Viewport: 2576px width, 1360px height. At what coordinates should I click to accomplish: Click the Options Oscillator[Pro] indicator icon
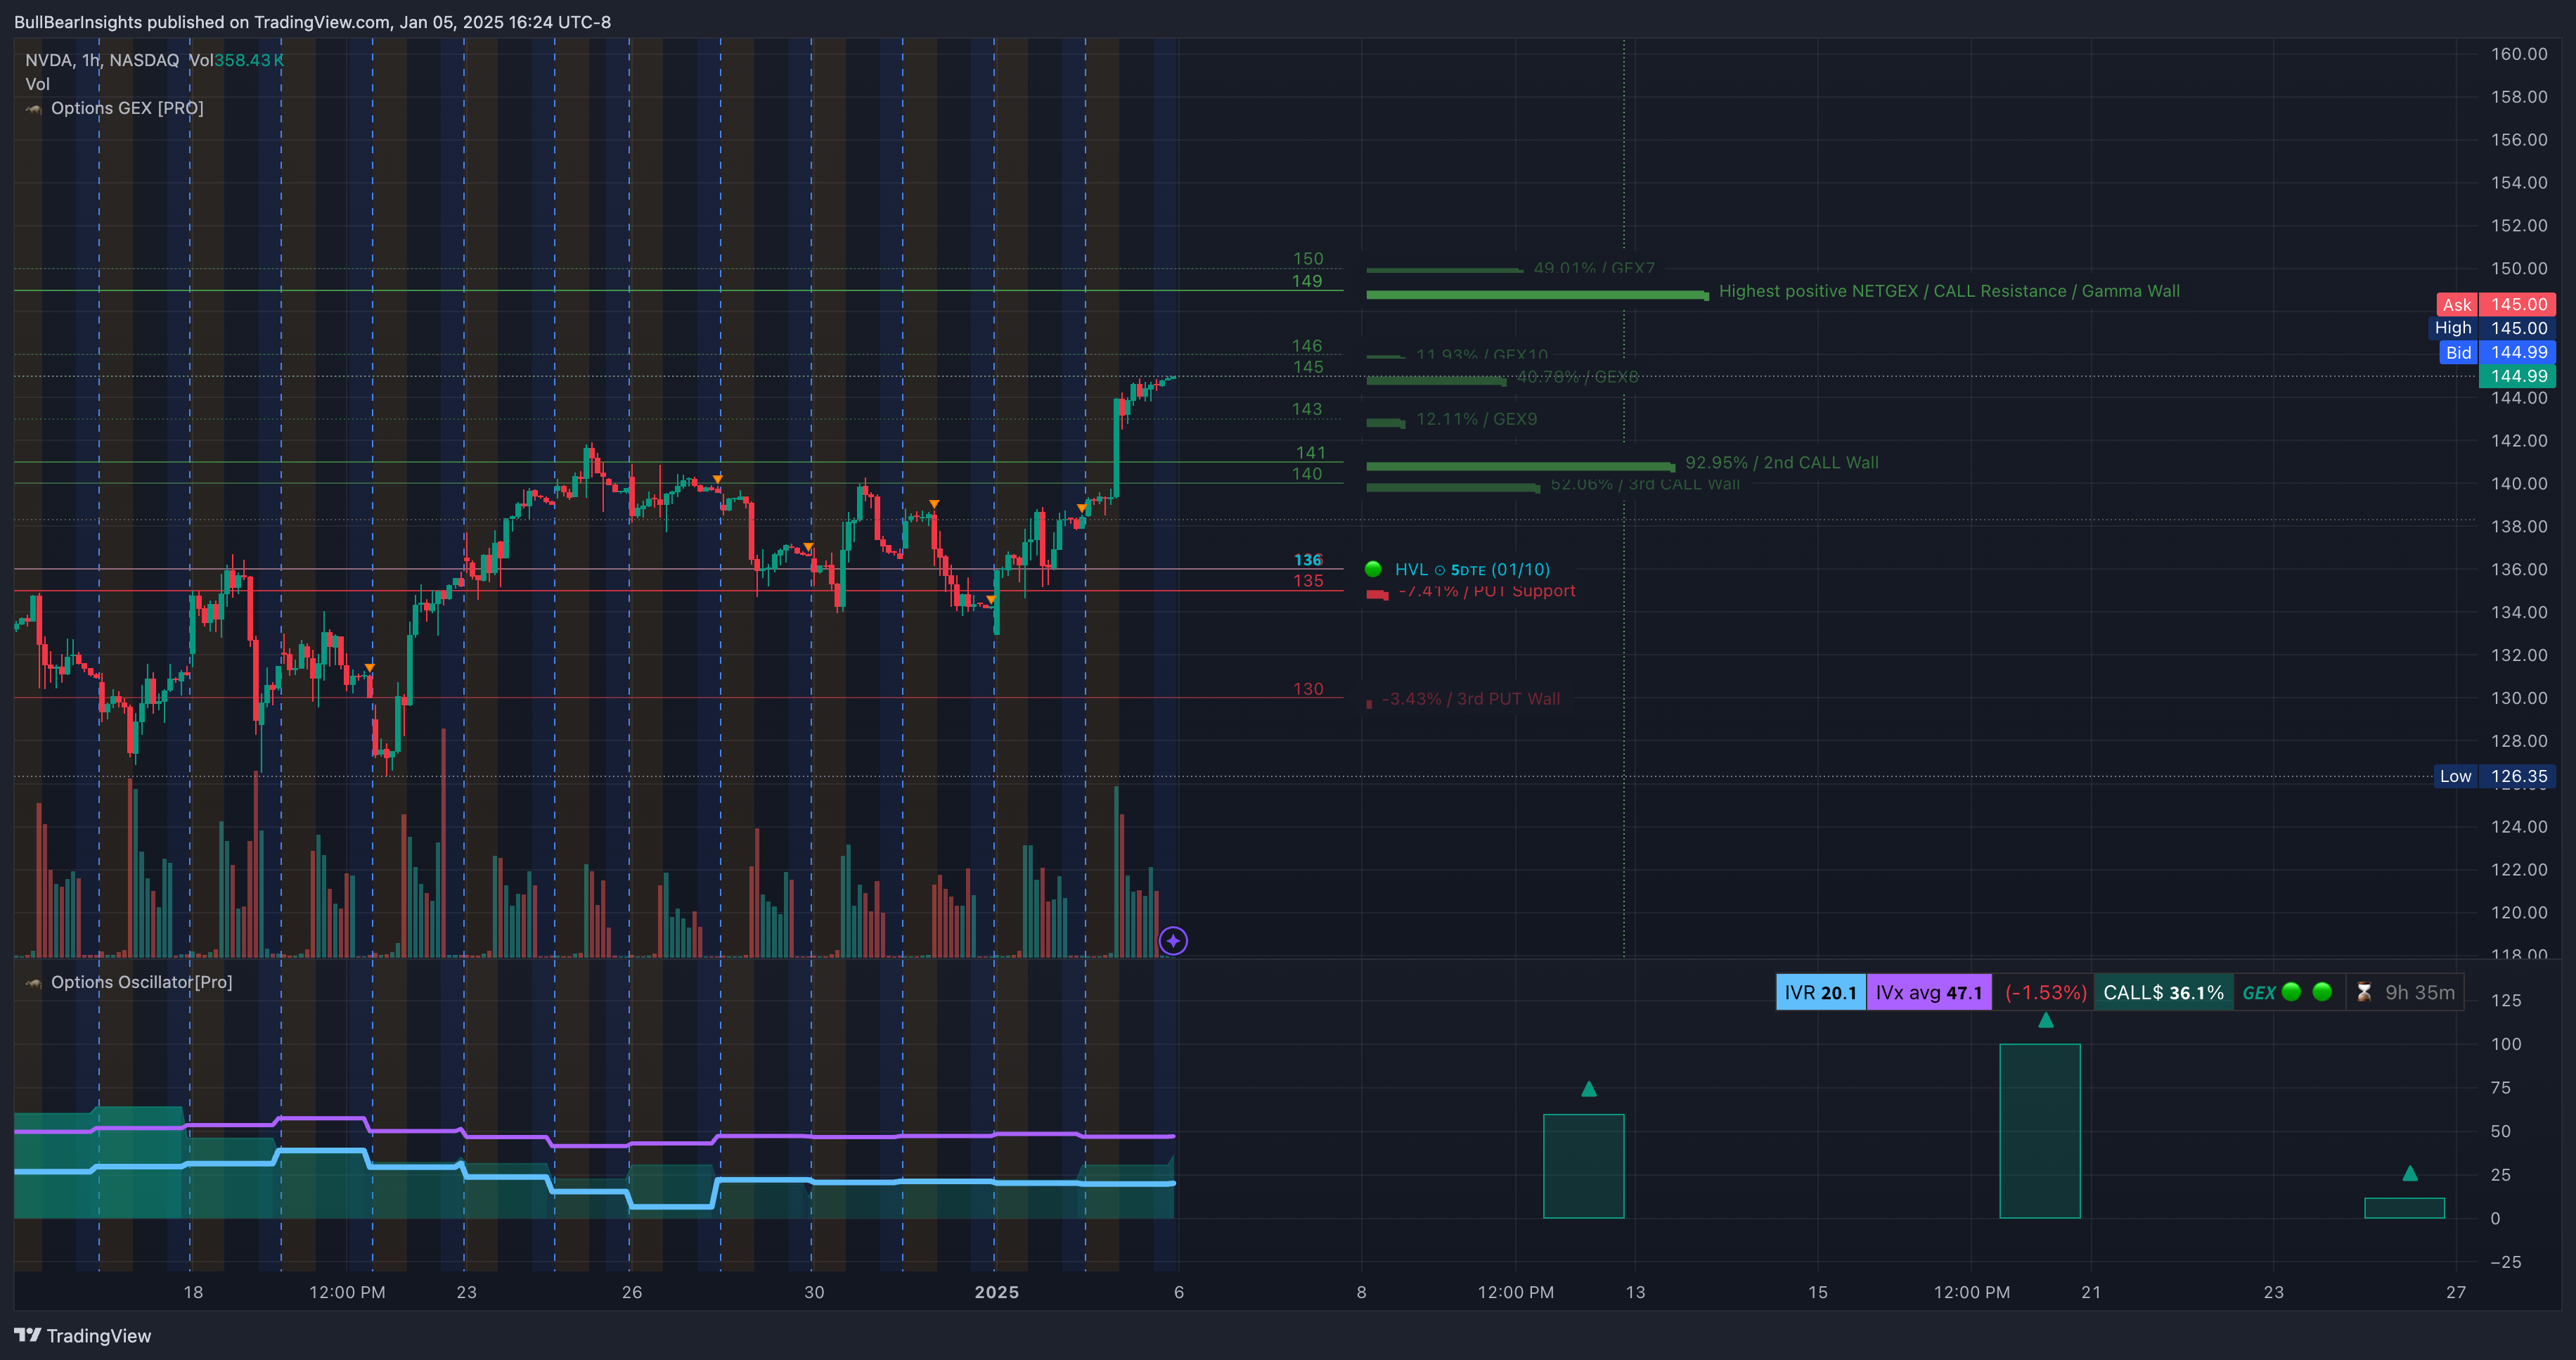(x=34, y=983)
